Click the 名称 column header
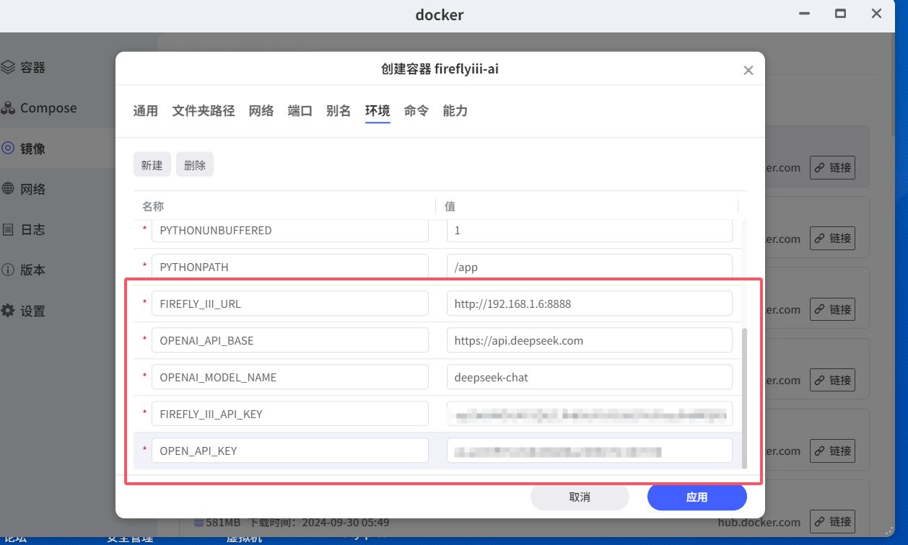 [153, 206]
